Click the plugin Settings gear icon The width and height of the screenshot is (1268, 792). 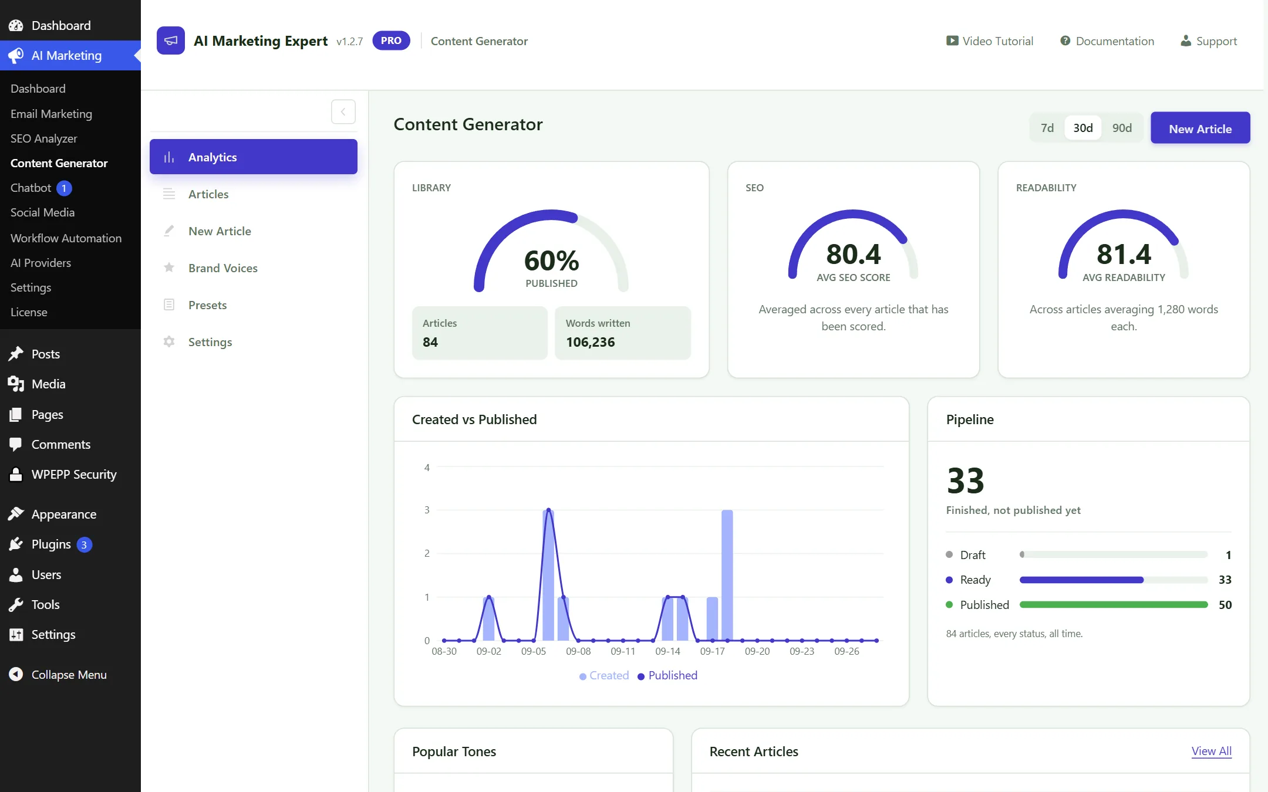click(169, 342)
